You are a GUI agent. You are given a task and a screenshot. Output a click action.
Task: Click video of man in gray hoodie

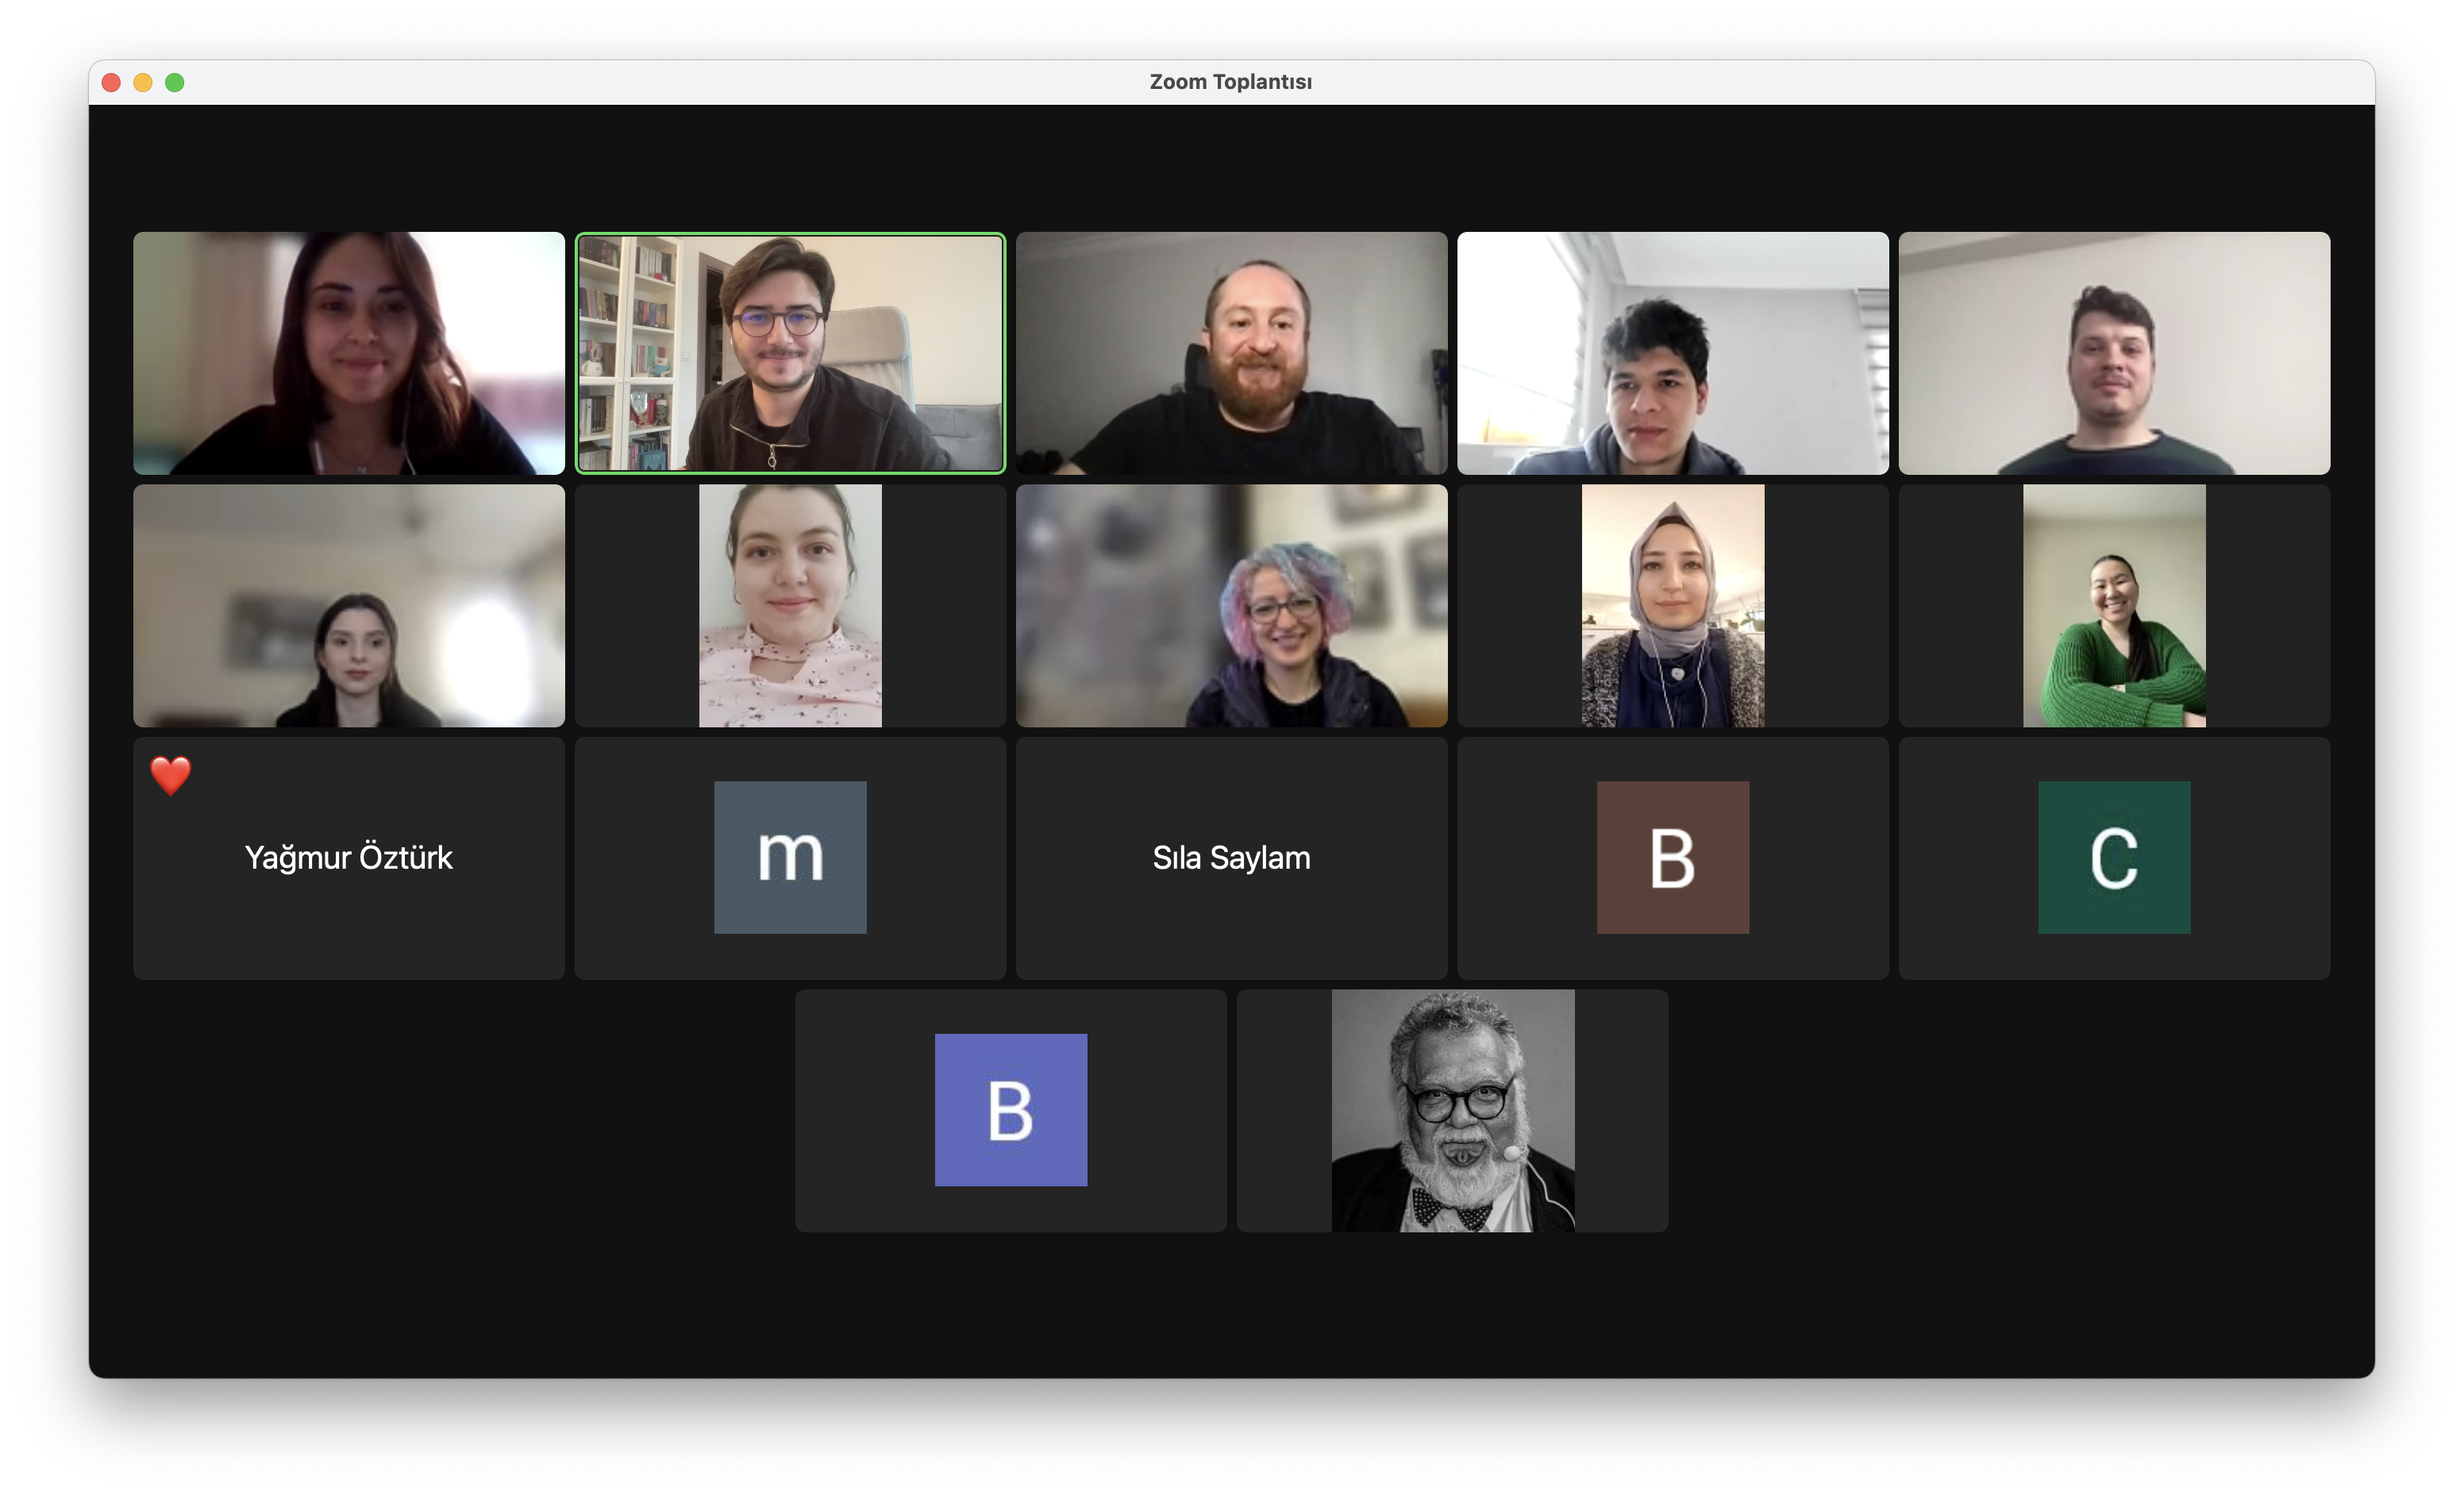point(1672,353)
